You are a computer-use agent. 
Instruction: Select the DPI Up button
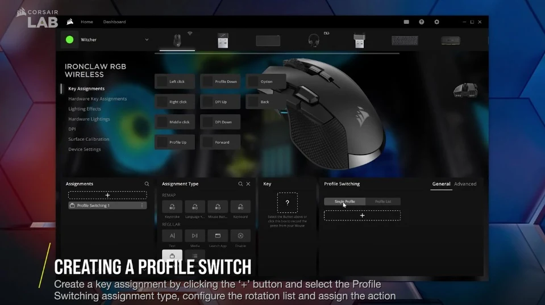coord(220,102)
